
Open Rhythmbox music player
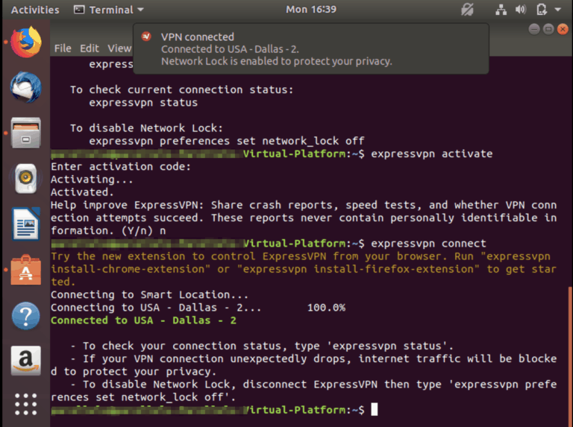(25, 179)
